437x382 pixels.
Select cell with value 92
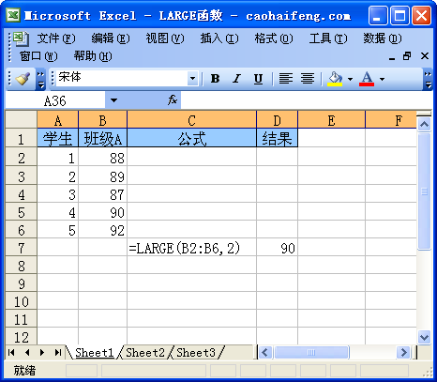pos(102,230)
